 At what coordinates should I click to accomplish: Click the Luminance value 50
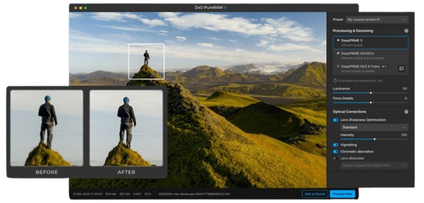point(405,88)
